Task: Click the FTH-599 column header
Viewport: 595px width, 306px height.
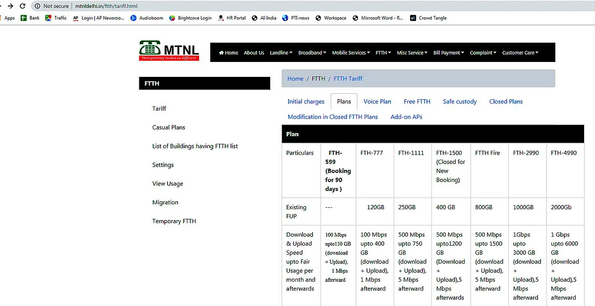Action: click(338, 171)
